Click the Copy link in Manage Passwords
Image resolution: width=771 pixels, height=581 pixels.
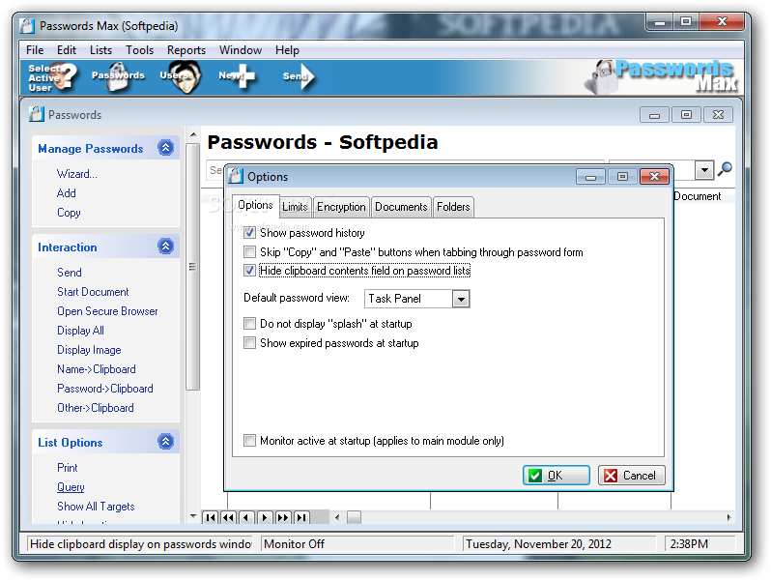click(69, 213)
